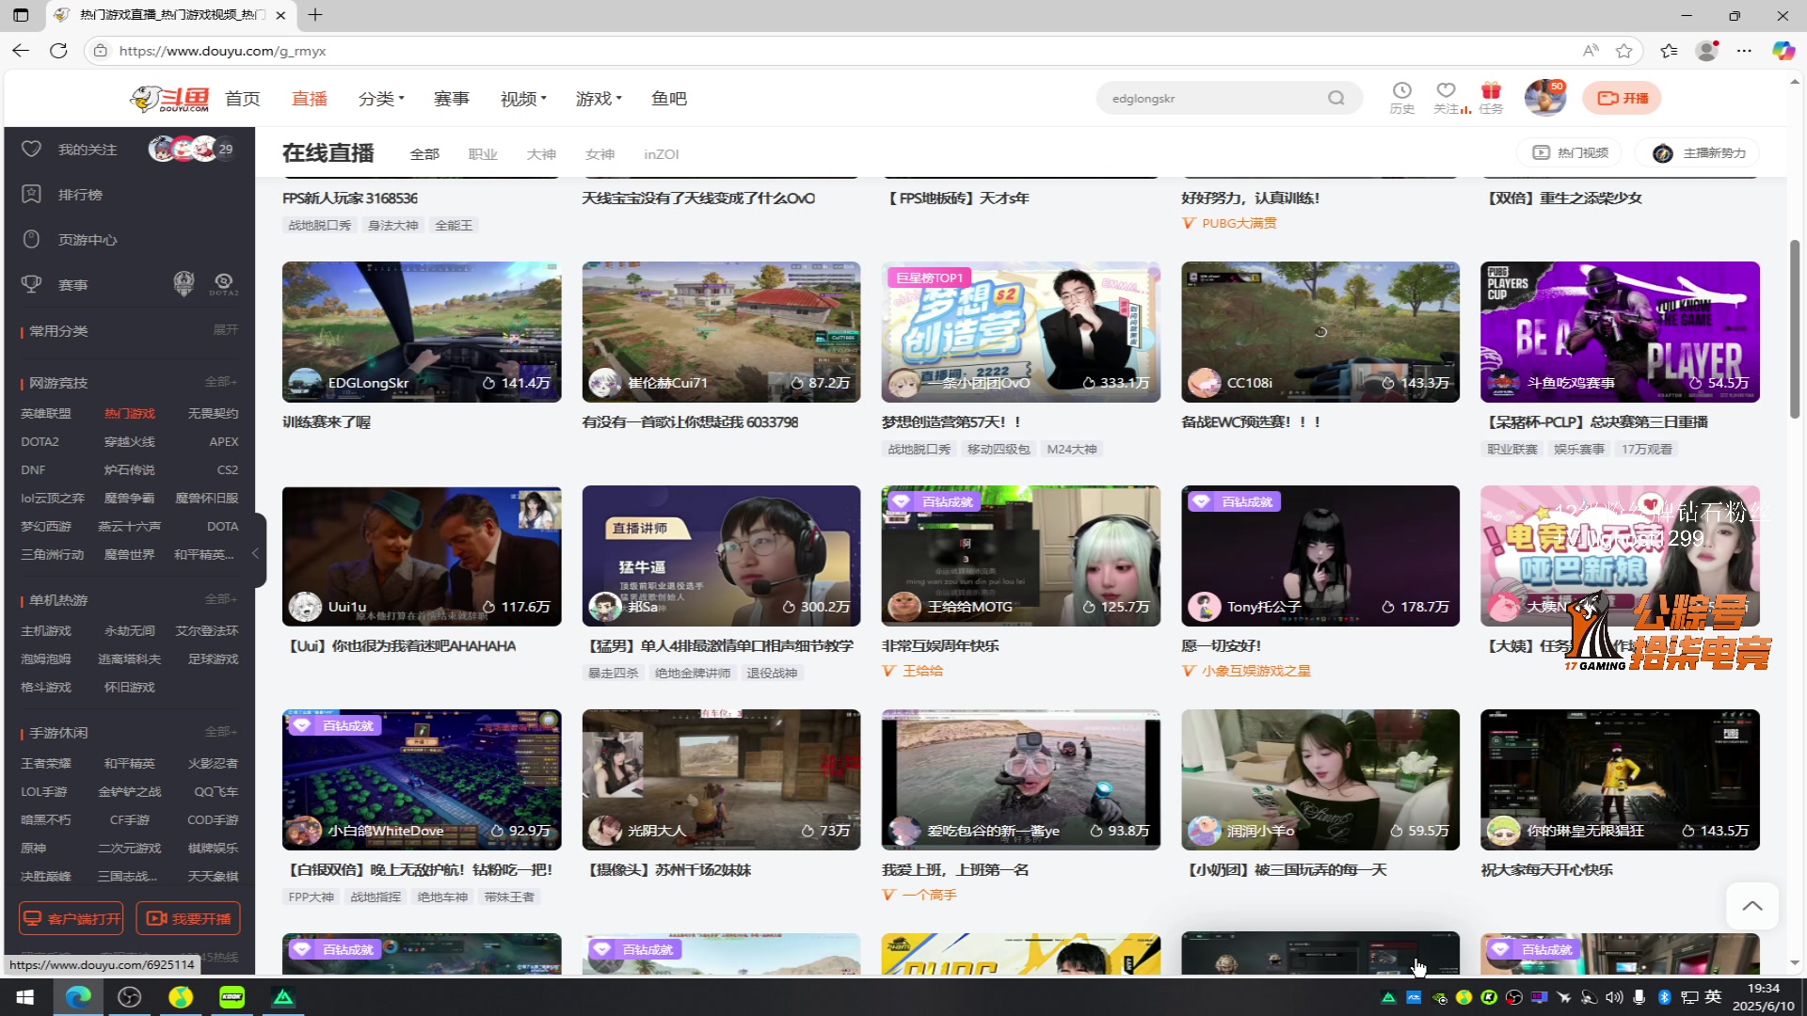
Task: Open 赛事 trophy item in sidebar
Action: tap(72, 285)
